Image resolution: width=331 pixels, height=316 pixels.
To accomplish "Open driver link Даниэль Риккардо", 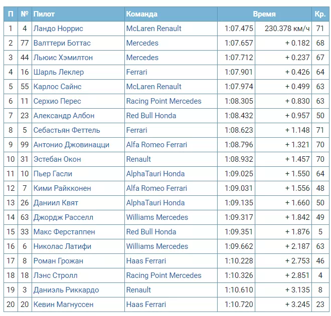I will pyautogui.click(x=66, y=290).
